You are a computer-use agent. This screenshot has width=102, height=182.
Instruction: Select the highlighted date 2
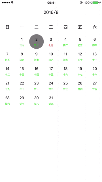point(37,42)
